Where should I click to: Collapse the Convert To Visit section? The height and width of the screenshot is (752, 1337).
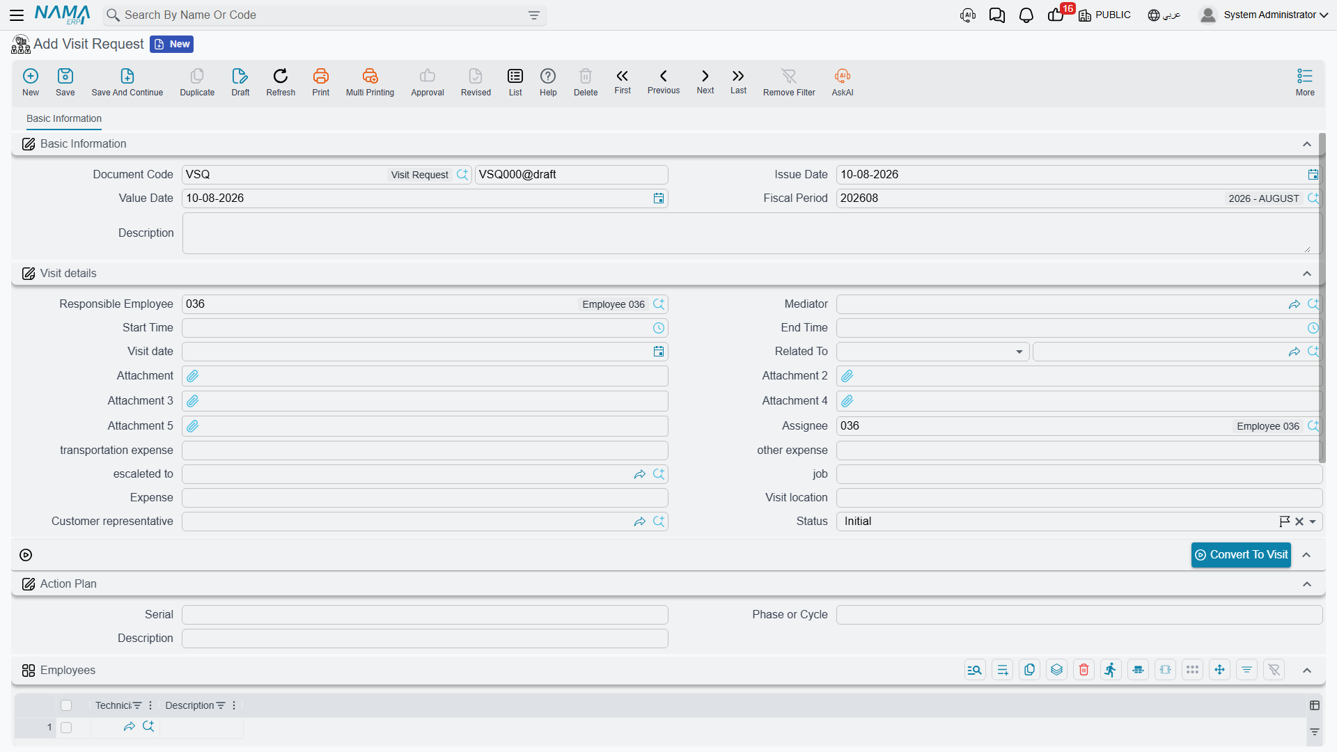coord(1307,555)
